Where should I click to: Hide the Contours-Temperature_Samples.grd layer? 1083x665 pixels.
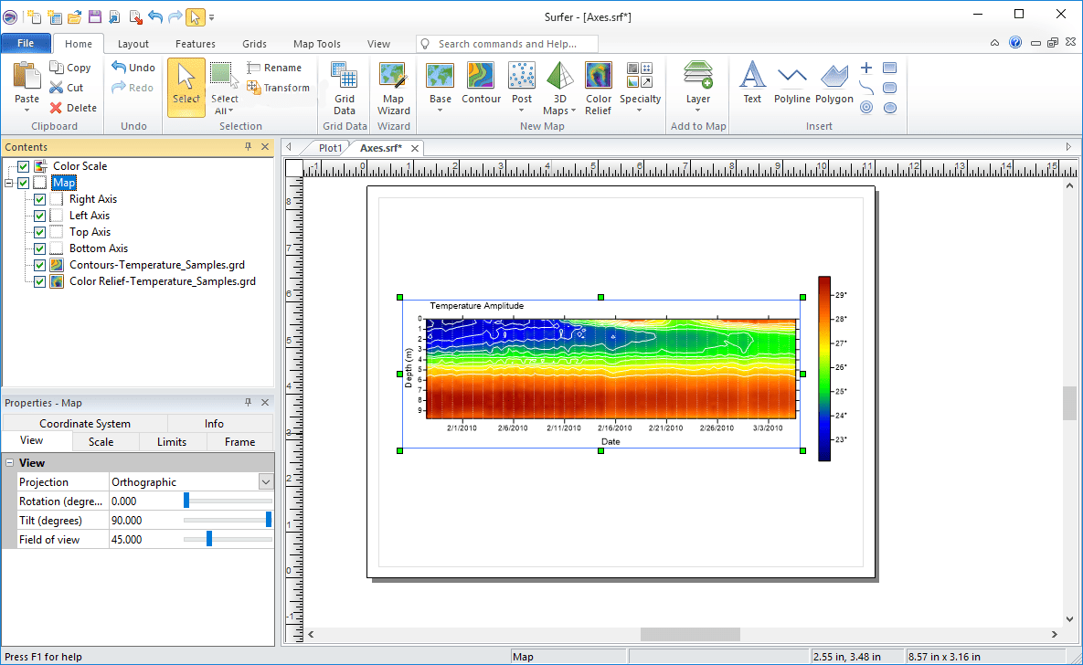tap(40, 265)
